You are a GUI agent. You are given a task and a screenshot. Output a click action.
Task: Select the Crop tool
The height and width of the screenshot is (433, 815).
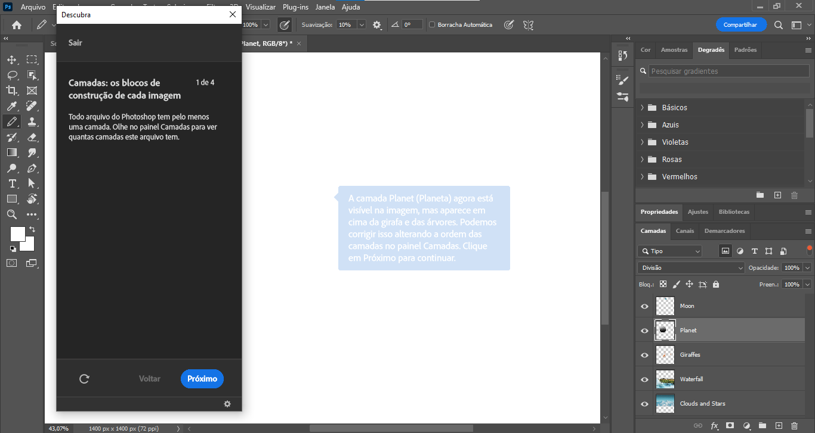click(12, 90)
